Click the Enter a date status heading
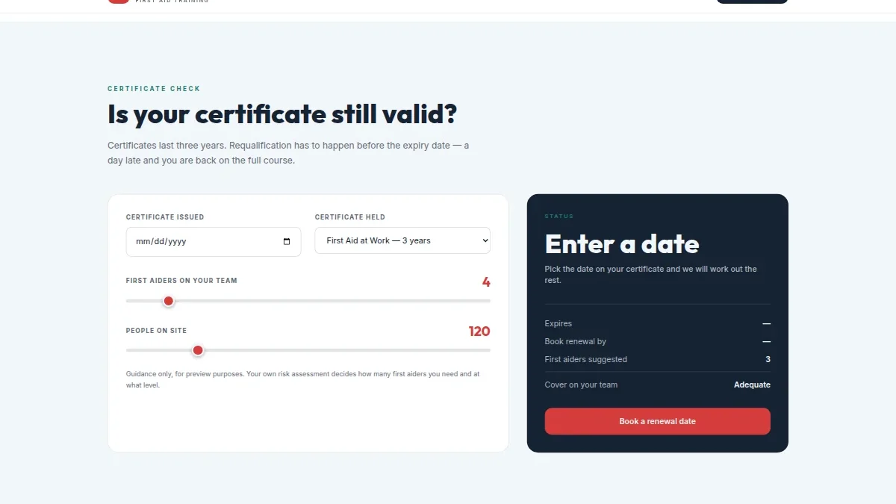Viewport: 896px width, 504px height. point(622,244)
